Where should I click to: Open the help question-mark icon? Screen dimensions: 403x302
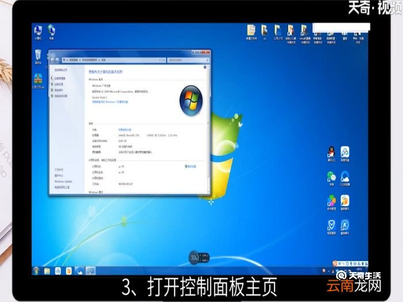click(x=205, y=67)
